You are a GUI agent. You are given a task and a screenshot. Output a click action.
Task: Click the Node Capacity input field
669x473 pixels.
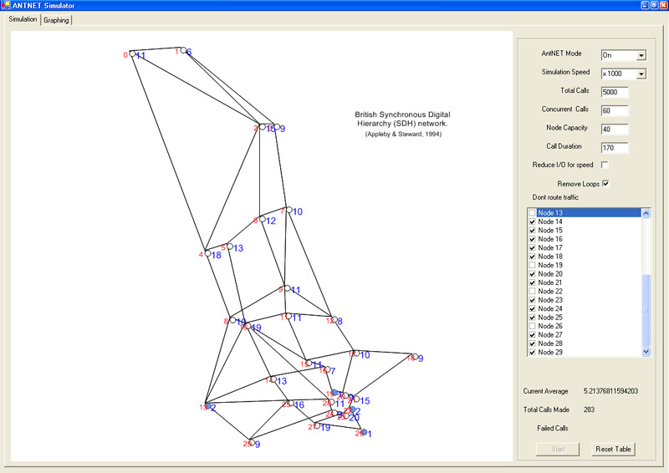(x=615, y=130)
